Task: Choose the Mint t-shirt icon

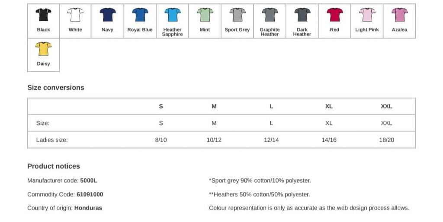Action: (205, 15)
